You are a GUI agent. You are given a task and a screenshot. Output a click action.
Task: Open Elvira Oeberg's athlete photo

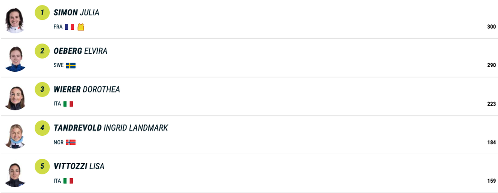click(x=15, y=59)
